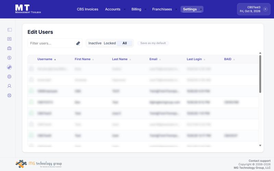Select the All users filter
This screenshot has height=171, width=274.
[x=125, y=43]
